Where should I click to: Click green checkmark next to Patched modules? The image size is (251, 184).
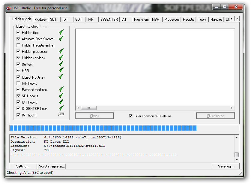point(61,89)
